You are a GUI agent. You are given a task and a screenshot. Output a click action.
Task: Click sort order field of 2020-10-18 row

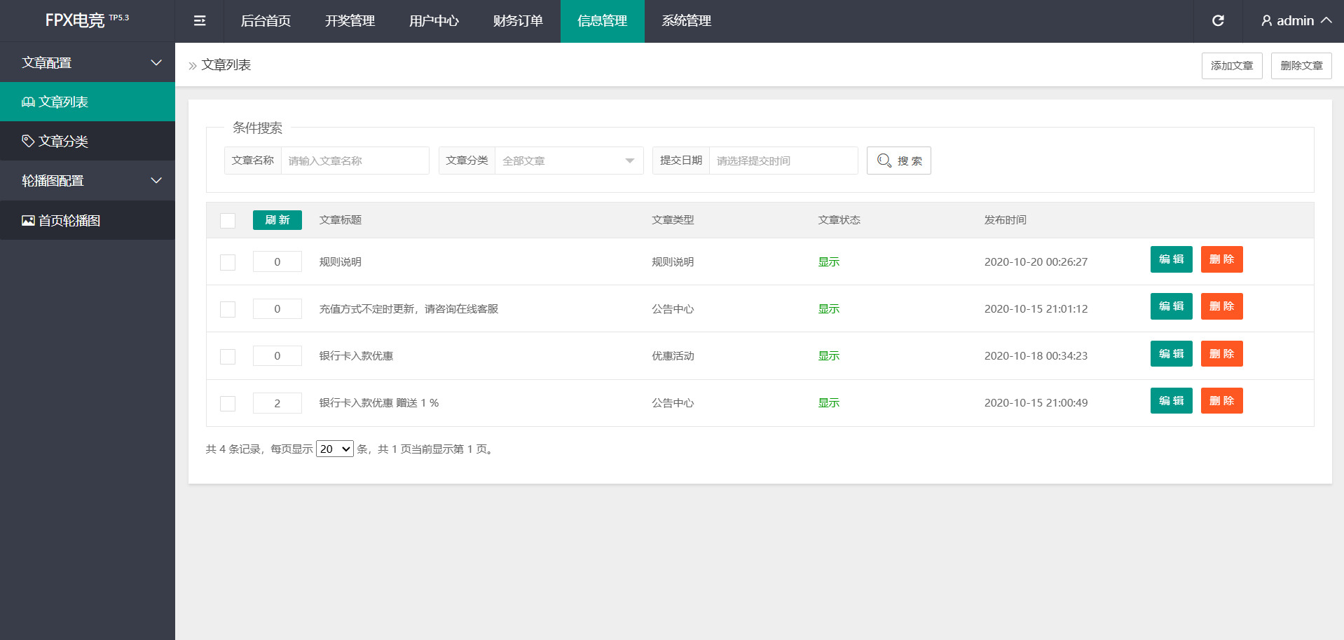(277, 356)
